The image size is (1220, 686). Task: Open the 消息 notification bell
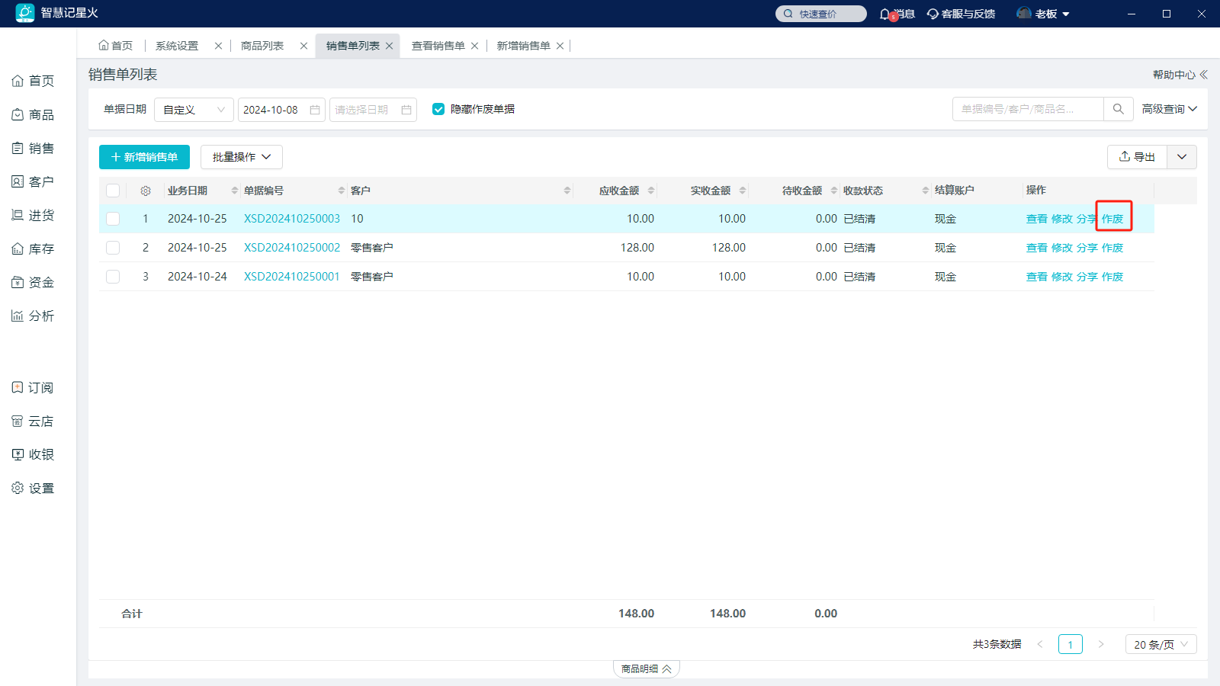point(897,14)
